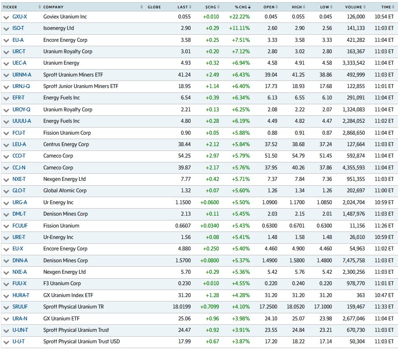
Task: Open EU-X ticker link
Action: pos(18,249)
